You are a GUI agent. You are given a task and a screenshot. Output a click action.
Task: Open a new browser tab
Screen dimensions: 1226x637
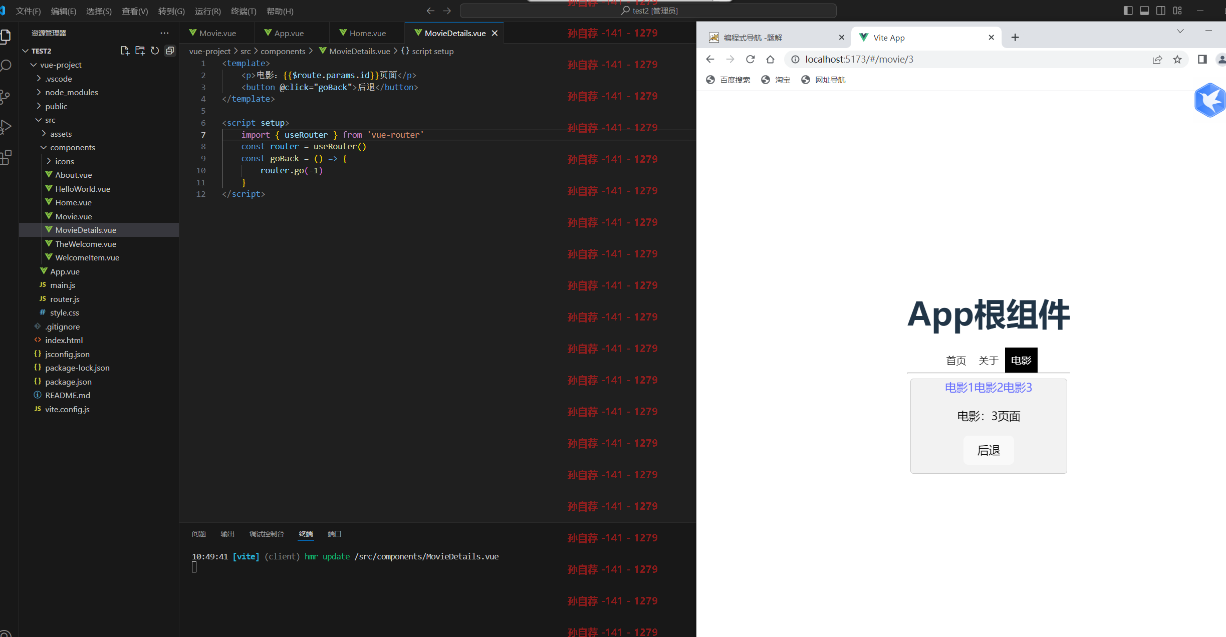(x=1015, y=38)
